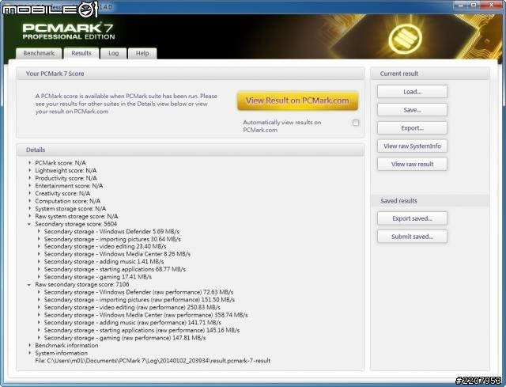The height and width of the screenshot is (387, 506).
Task: Open the Log tab
Action: [x=113, y=54]
